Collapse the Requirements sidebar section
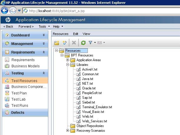This screenshot has height=135, width=180. (25, 52)
